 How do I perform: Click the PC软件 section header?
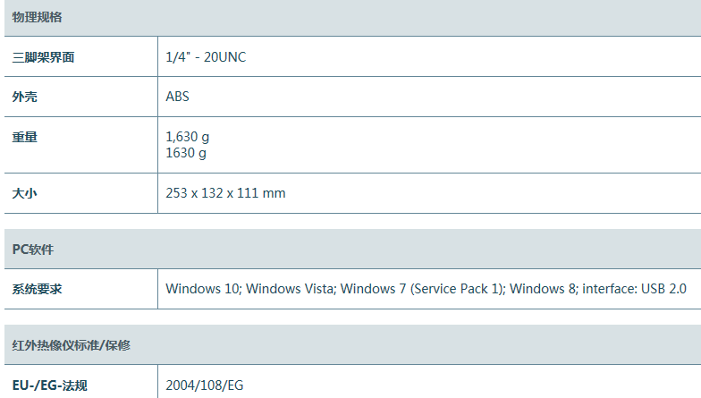click(33, 250)
